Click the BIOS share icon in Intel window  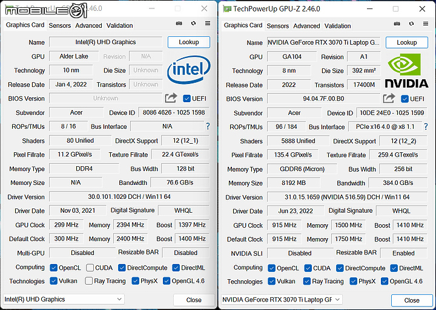click(171, 98)
